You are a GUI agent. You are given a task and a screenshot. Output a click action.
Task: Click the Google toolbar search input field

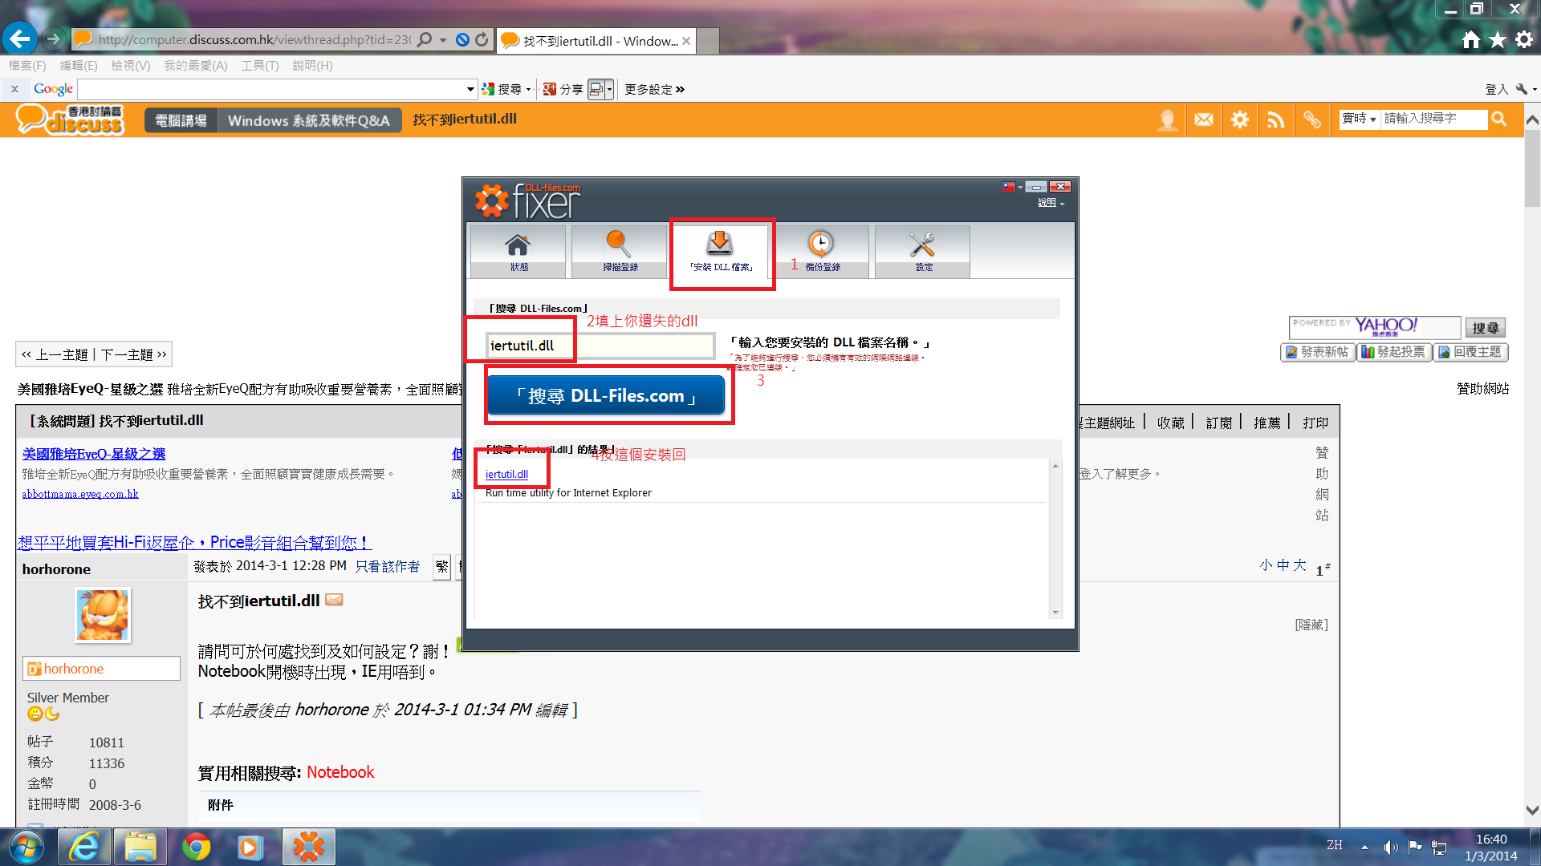[271, 89]
